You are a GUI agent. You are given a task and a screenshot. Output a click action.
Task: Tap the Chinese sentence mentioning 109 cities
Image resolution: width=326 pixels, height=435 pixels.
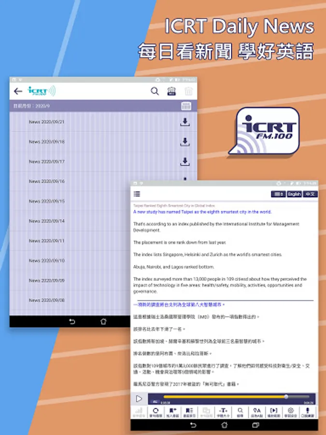point(222,369)
